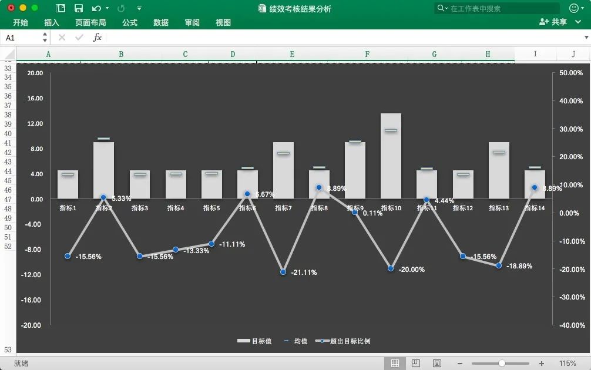Click the zoom in plus icon

coord(541,364)
